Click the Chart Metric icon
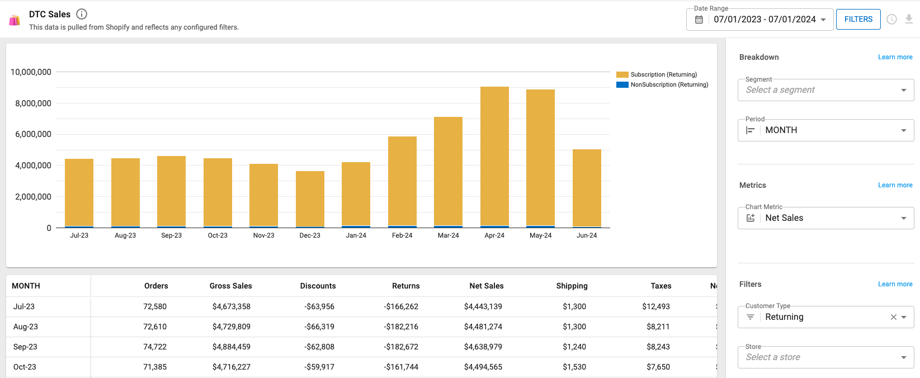 pos(751,218)
